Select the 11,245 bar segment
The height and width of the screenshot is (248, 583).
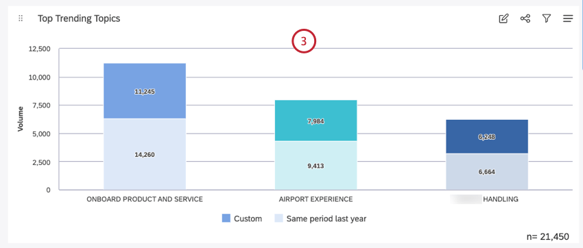(x=145, y=91)
